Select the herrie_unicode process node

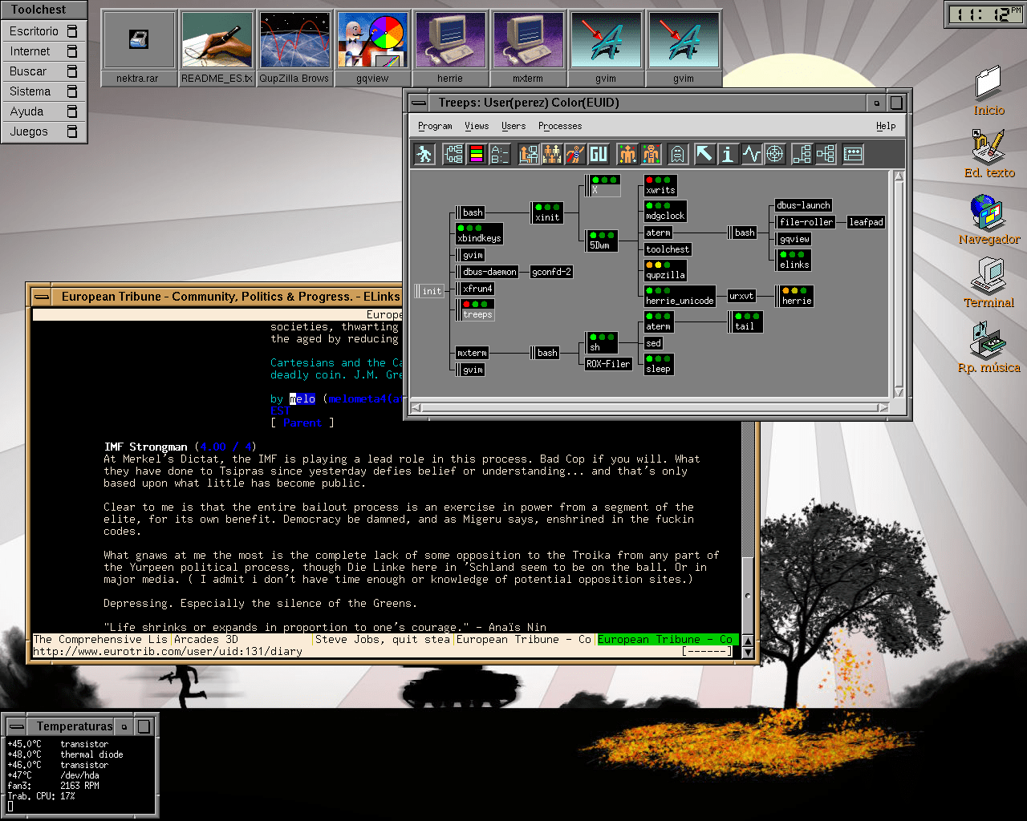click(x=680, y=296)
